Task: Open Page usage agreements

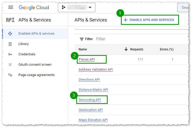Action: click(x=37, y=75)
